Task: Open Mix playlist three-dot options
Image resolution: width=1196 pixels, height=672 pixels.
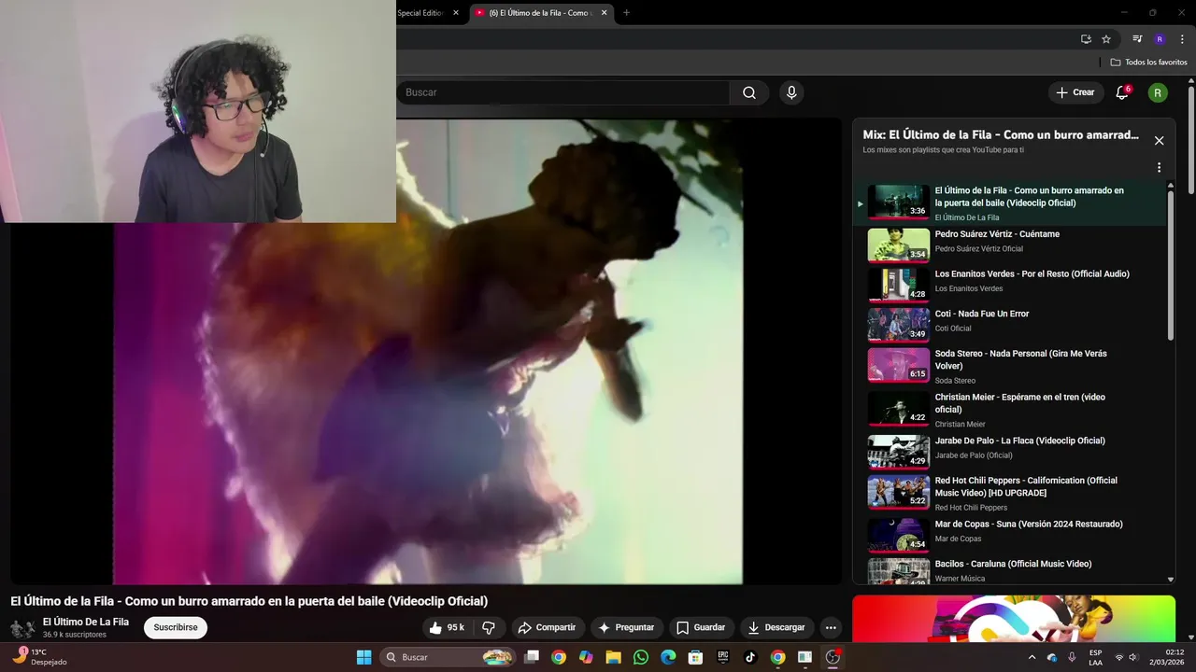Action: pyautogui.click(x=1159, y=168)
